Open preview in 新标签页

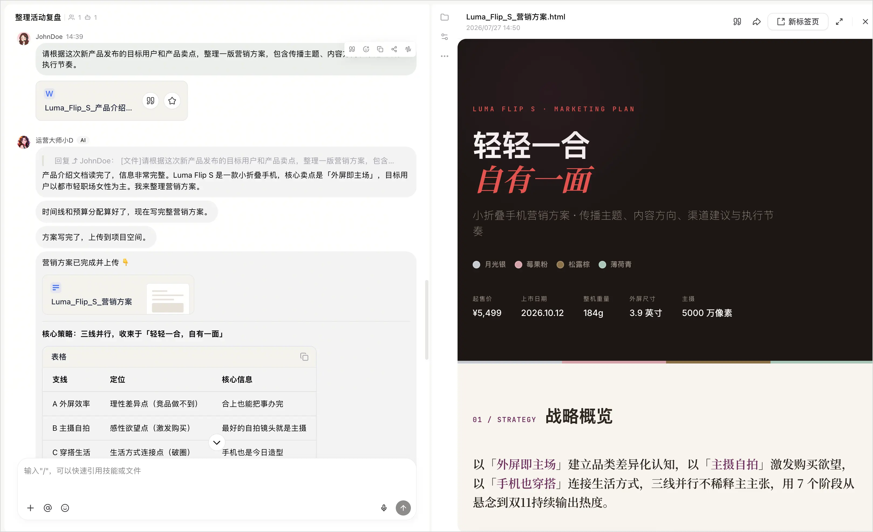click(797, 22)
